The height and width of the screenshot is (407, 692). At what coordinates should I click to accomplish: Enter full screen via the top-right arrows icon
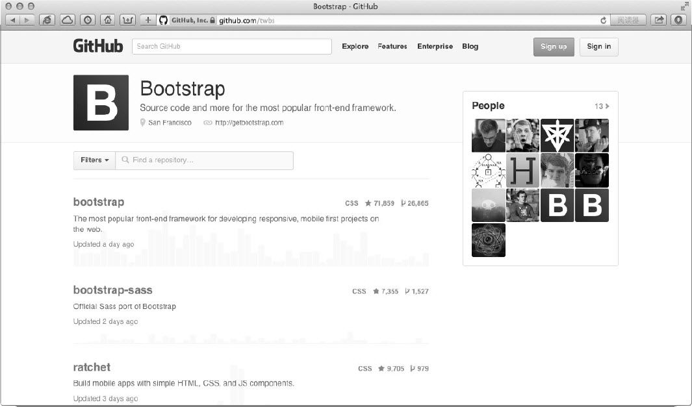tap(684, 6)
